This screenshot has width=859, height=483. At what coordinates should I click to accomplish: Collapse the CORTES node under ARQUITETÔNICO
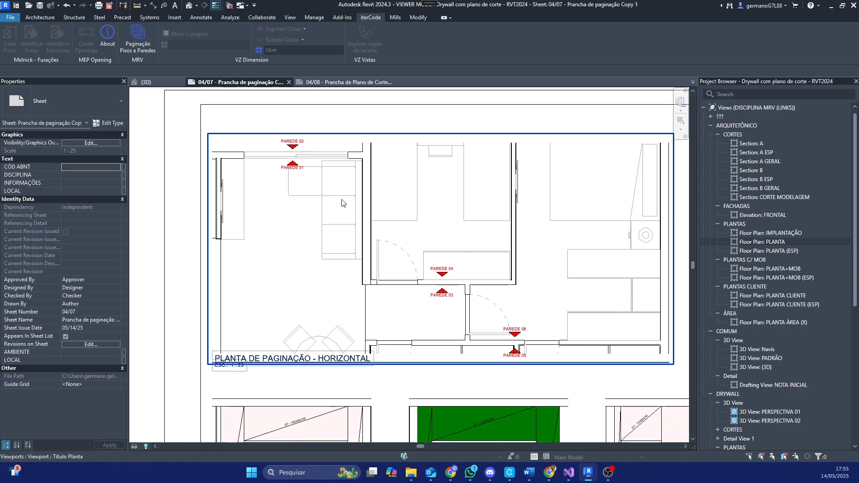point(718,135)
